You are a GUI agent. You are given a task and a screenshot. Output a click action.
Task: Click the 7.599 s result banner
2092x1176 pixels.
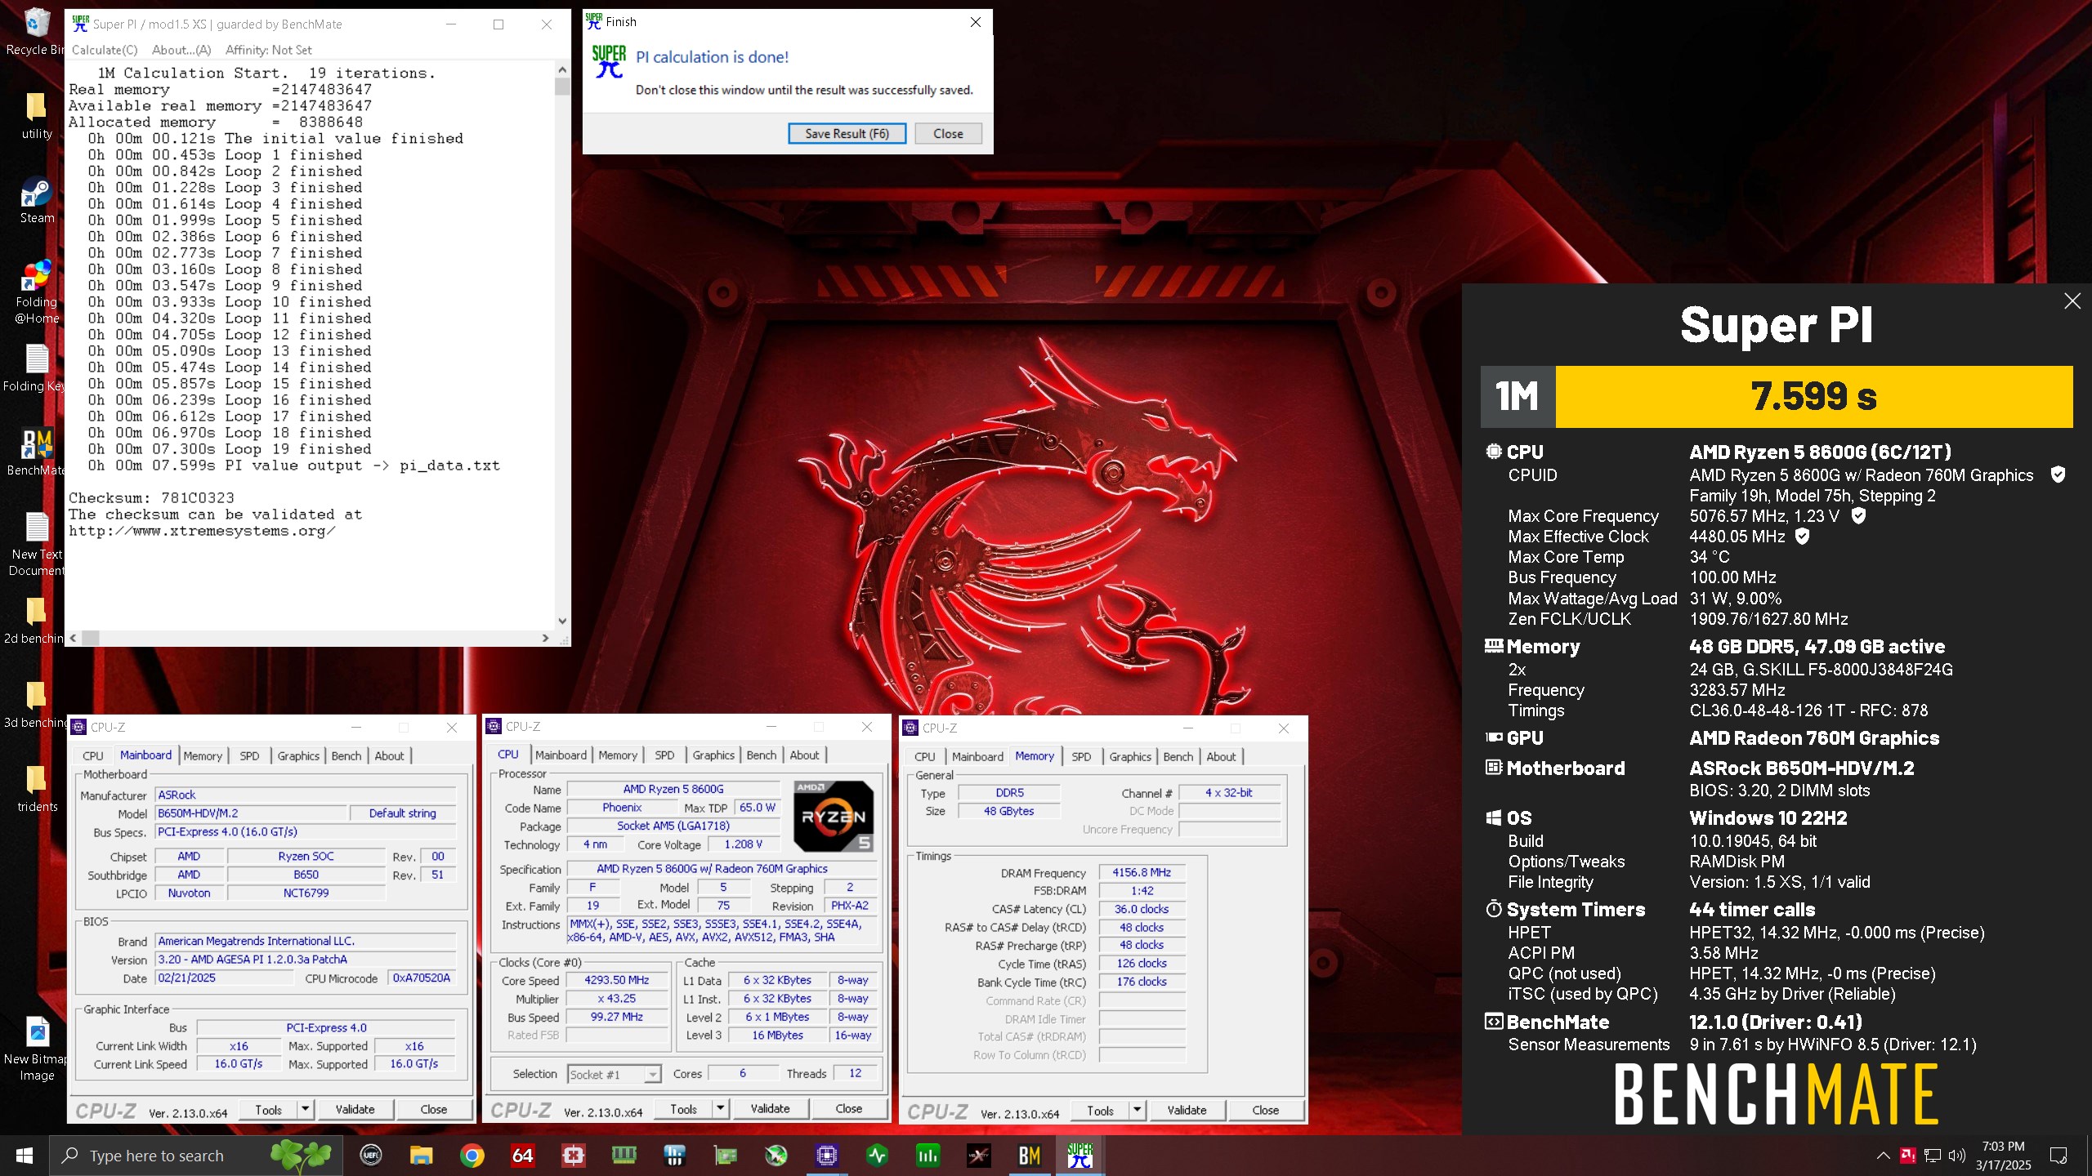tap(1813, 396)
